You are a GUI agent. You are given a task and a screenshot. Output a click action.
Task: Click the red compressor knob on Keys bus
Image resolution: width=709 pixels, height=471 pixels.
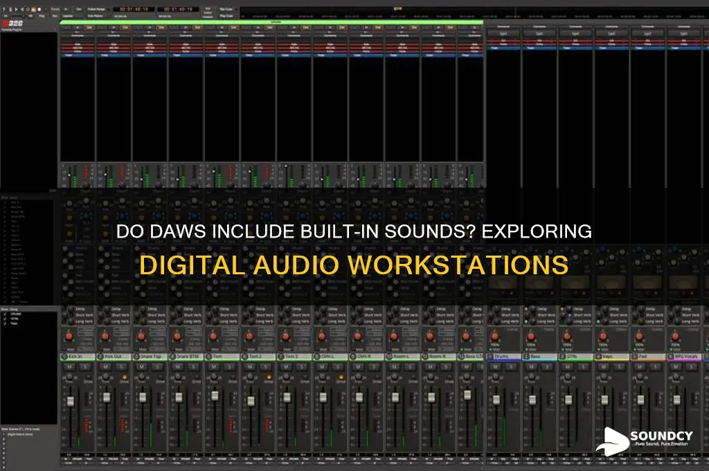click(x=603, y=336)
